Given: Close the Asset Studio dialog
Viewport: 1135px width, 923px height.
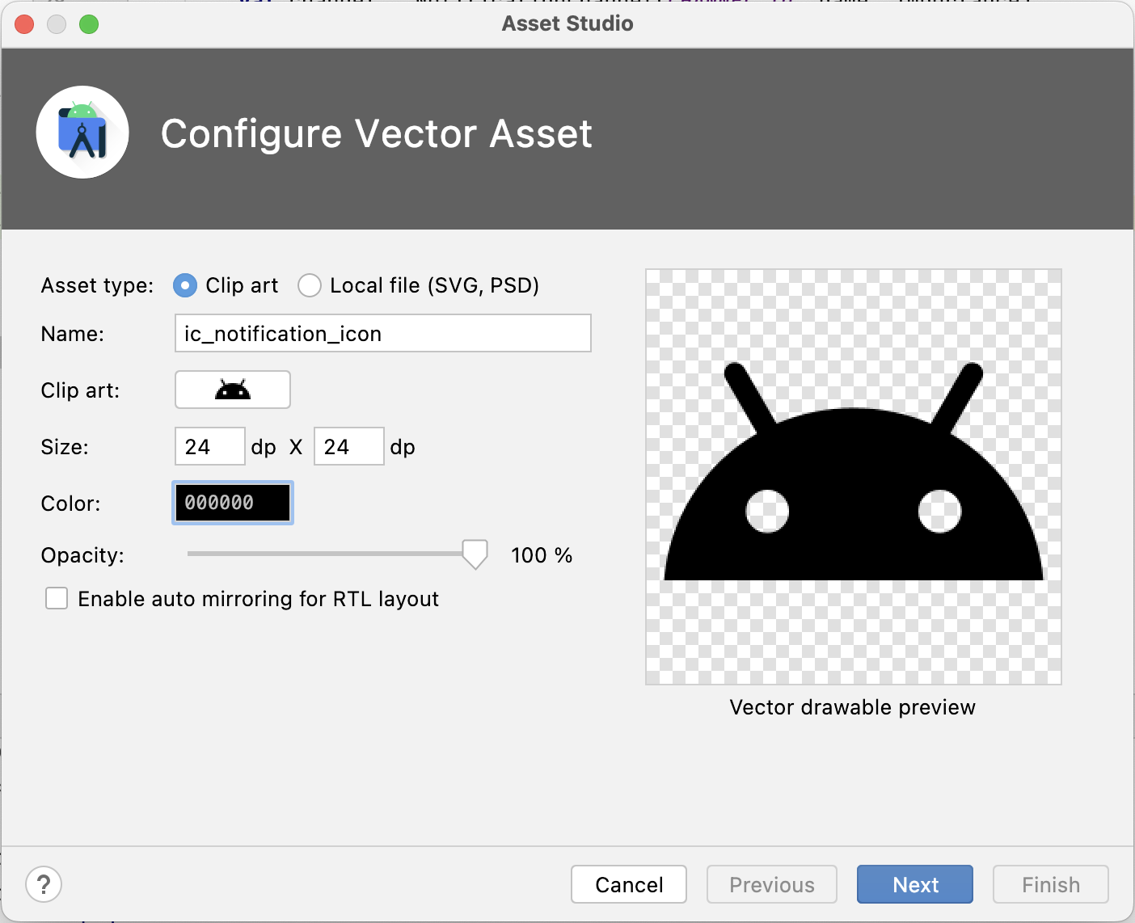Looking at the screenshot, I should coord(23,24).
